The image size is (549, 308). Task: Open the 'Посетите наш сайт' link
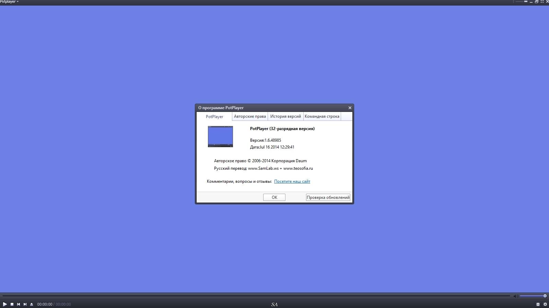point(292,181)
